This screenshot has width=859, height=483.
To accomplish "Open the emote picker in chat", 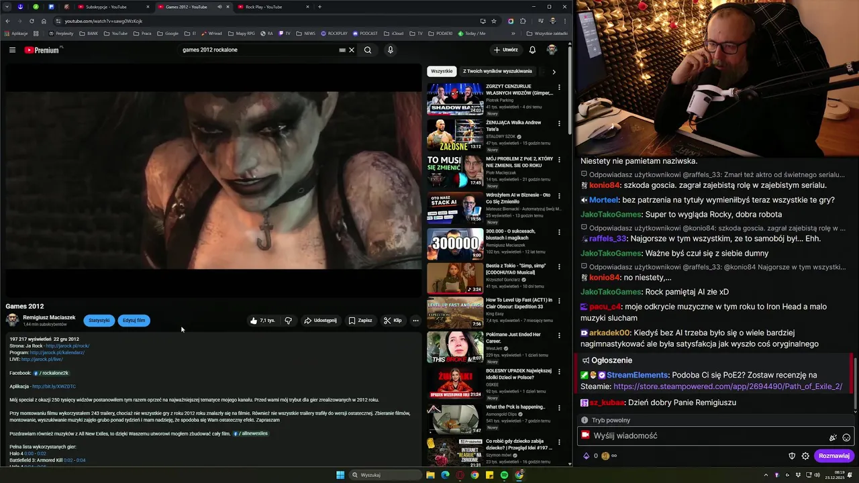I will click(846, 437).
